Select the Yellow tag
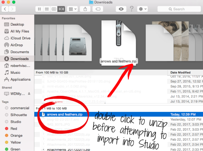The width and height of the screenshot is (203, 151). pos(17,143)
